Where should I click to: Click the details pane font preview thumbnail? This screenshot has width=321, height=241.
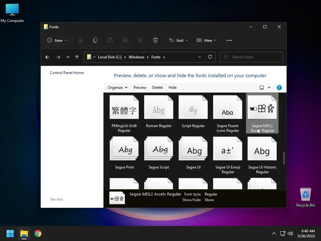pyautogui.click(x=117, y=198)
